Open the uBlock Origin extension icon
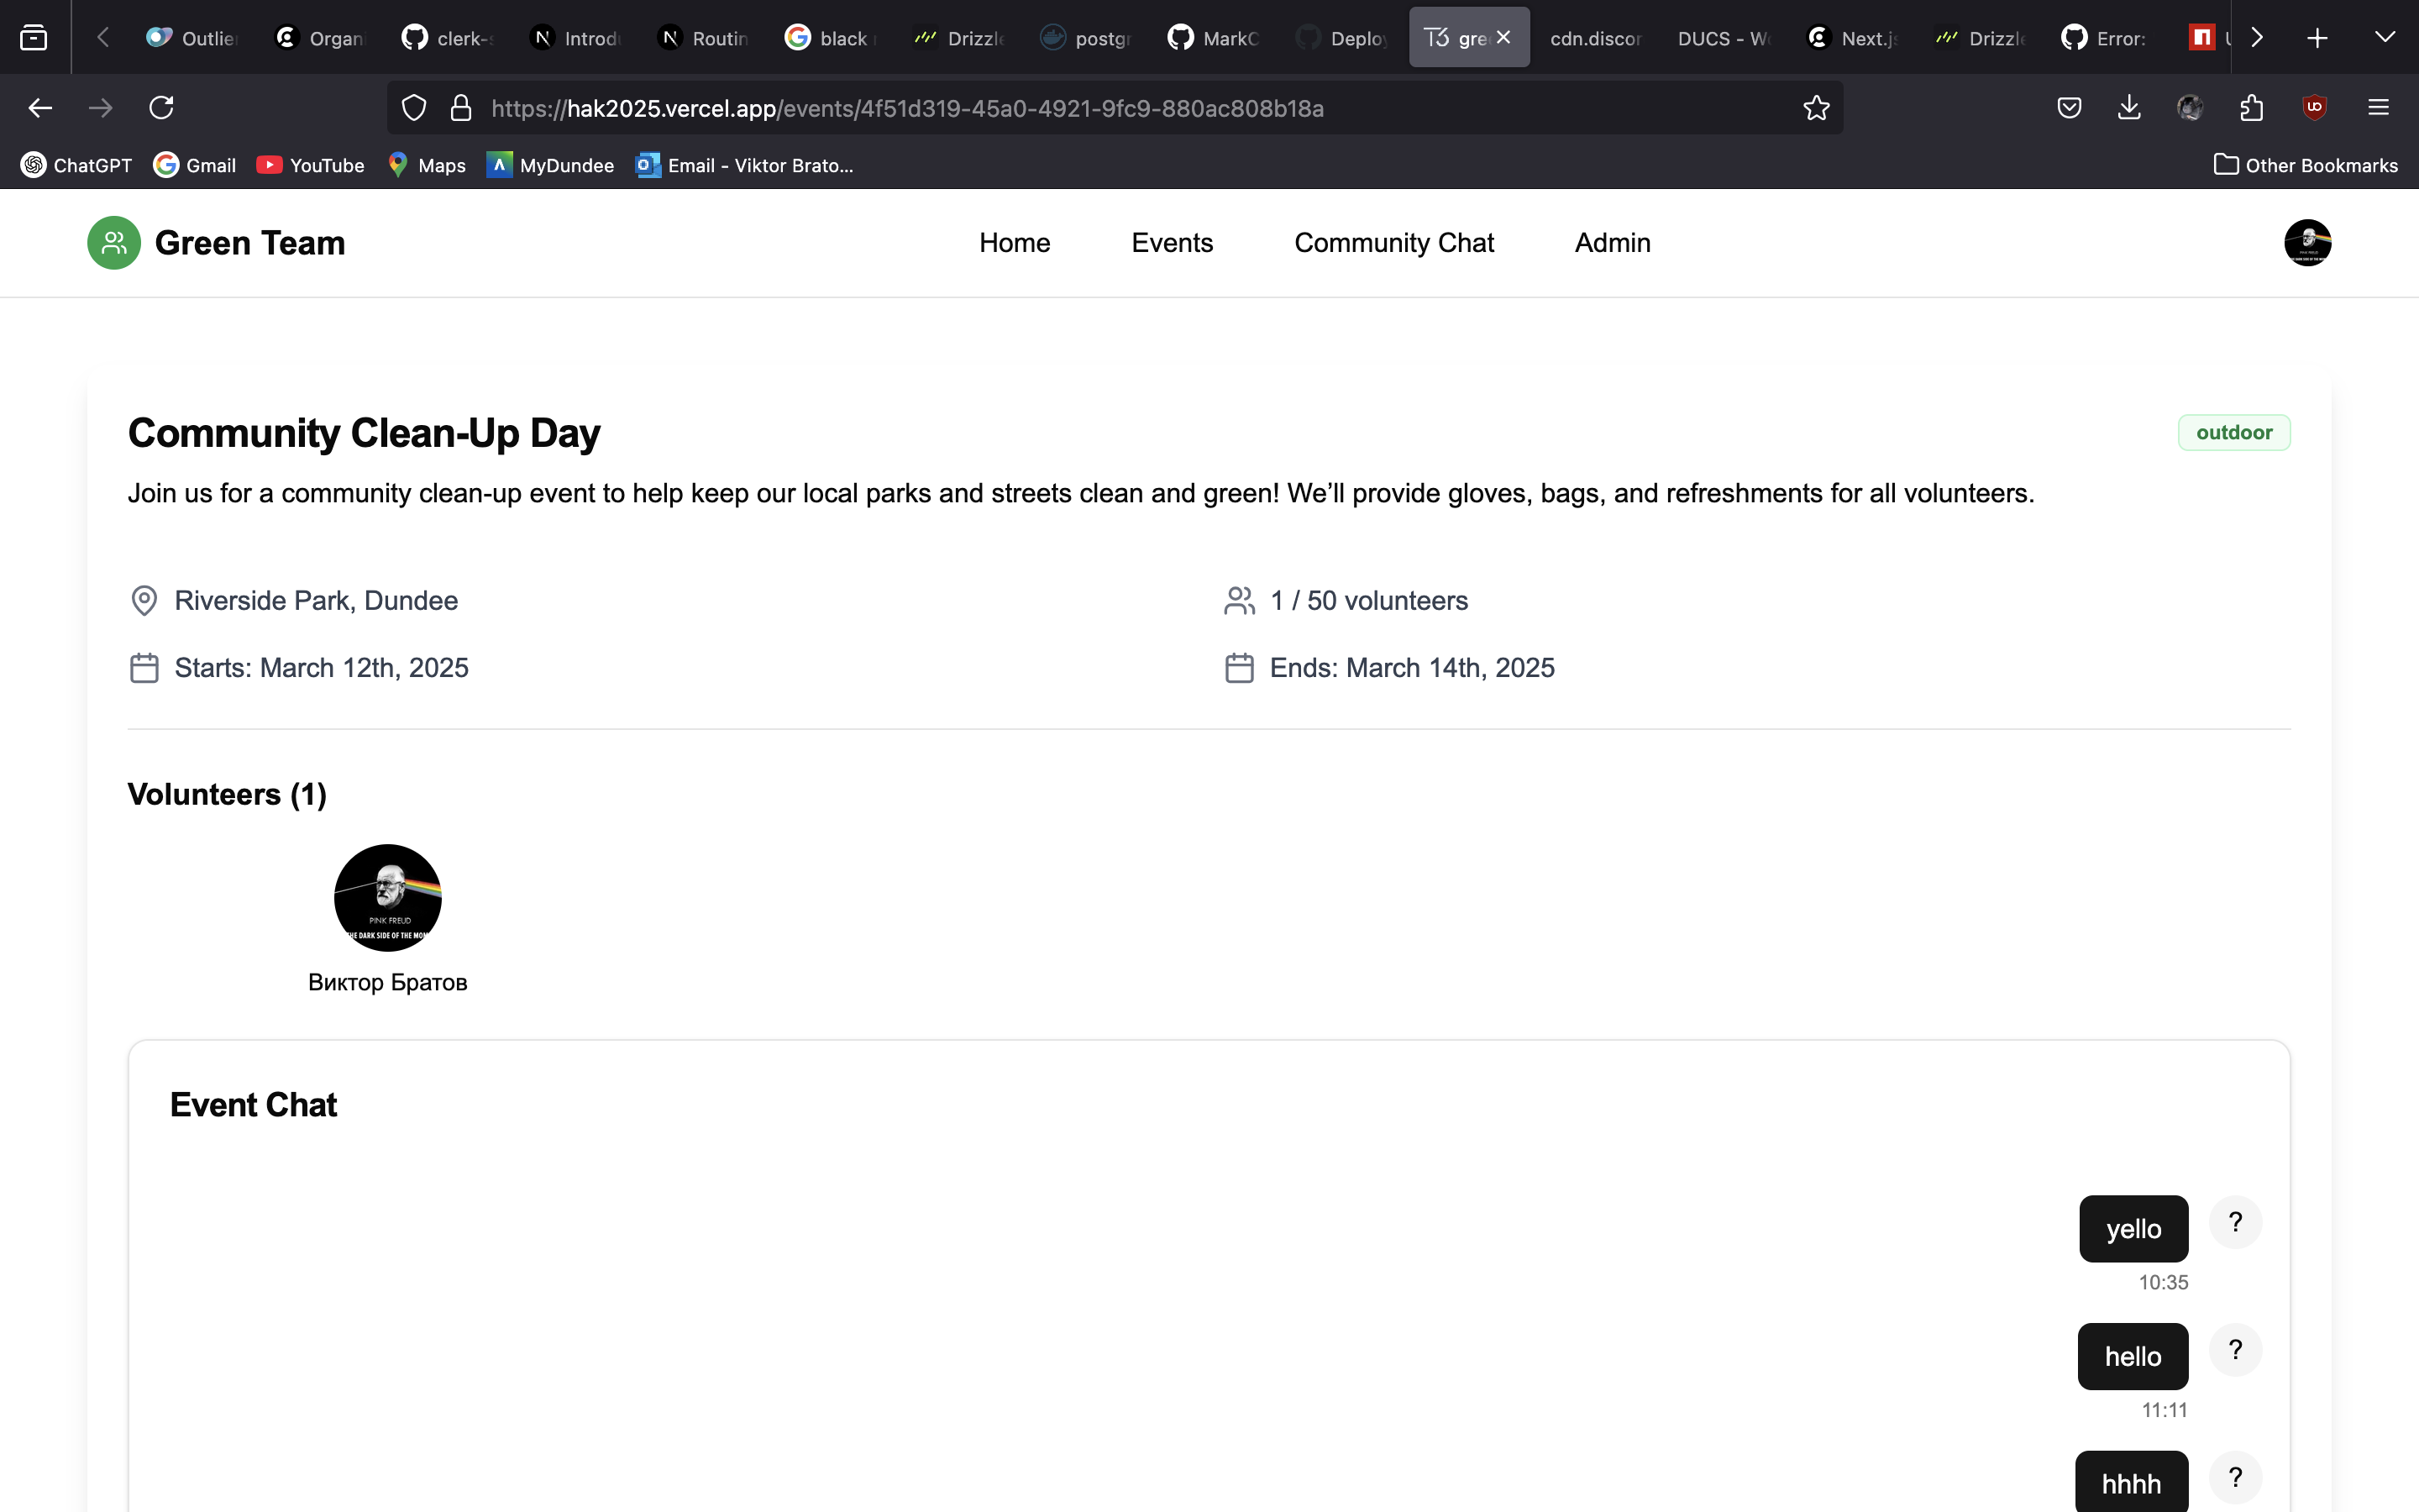Viewport: 2419px width, 1512px height. click(x=2314, y=108)
